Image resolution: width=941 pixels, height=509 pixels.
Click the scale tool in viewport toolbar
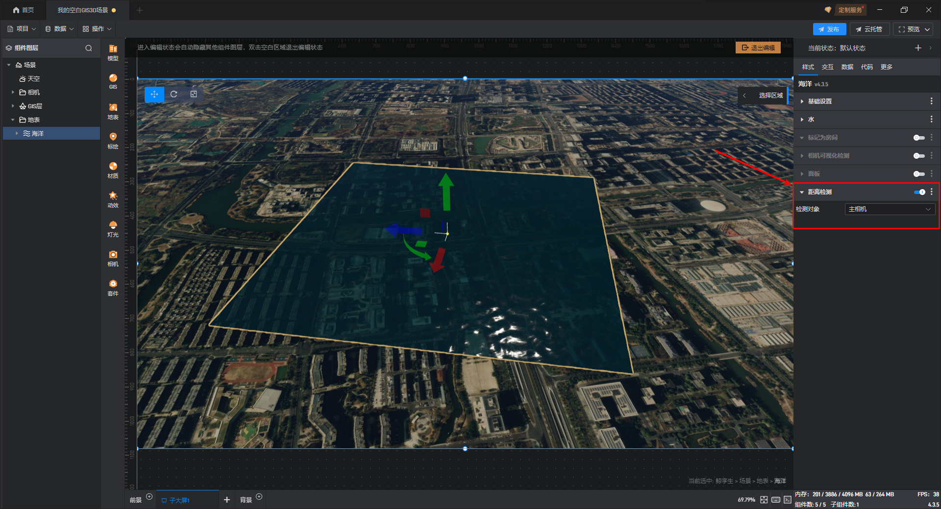pos(194,94)
